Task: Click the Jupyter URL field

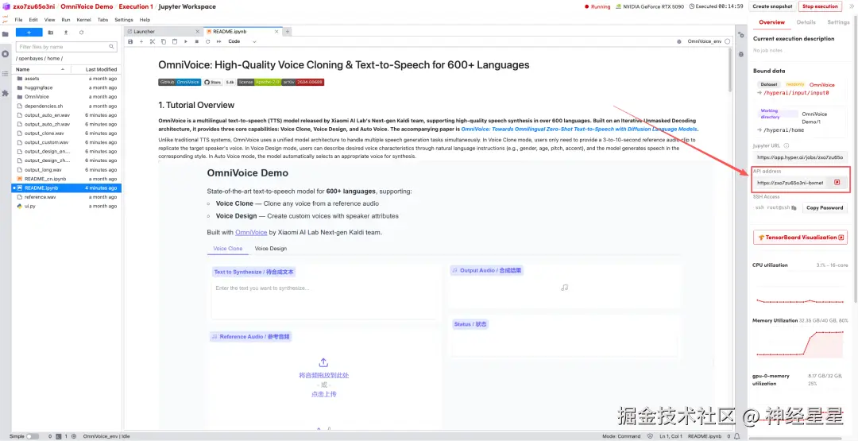Action: tap(800, 157)
